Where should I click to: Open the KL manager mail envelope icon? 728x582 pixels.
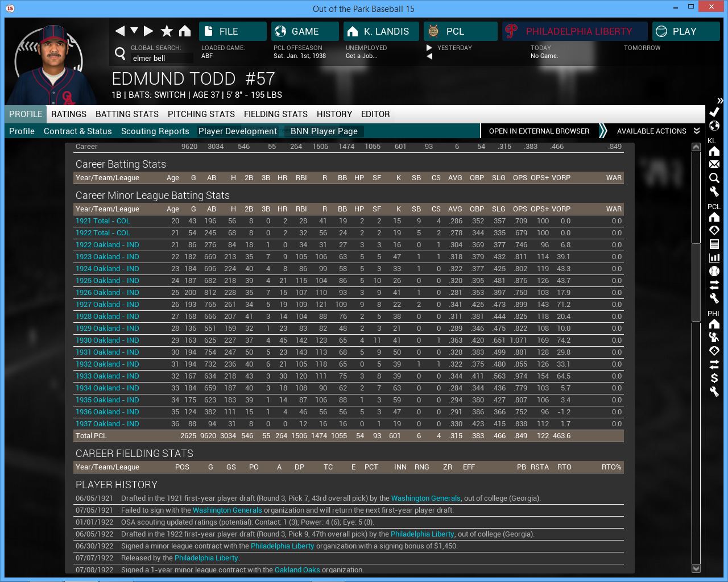(714, 164)
